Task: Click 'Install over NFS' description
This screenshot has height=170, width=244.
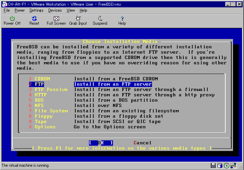Action: (98, 106)
